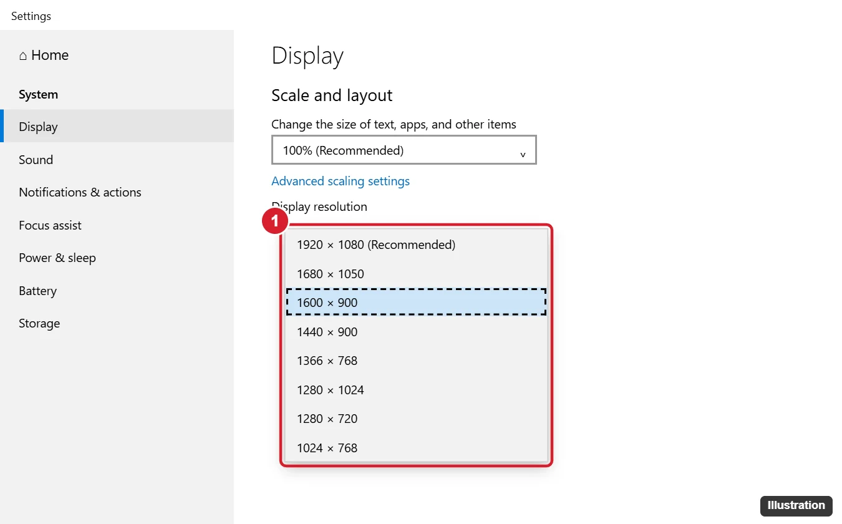This screenshot has width=842, height=524.
Task: Open Advanced scaling settings link
Action: (x=341, y=181)
